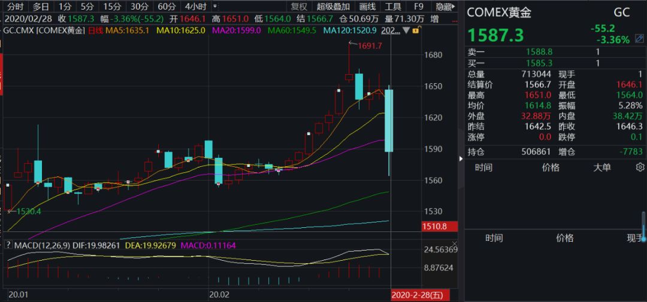Open the 工具 tools menu

393,7
